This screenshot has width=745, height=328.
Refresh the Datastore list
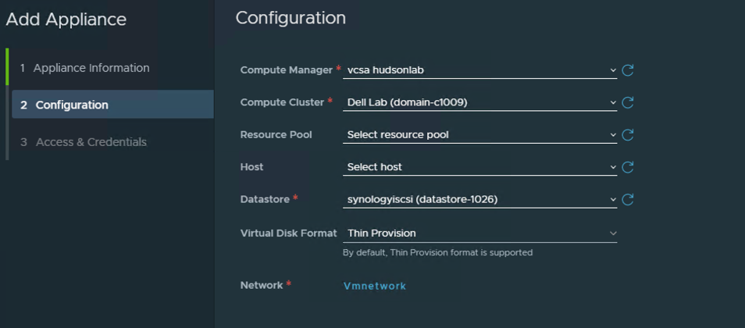point(628,200)
